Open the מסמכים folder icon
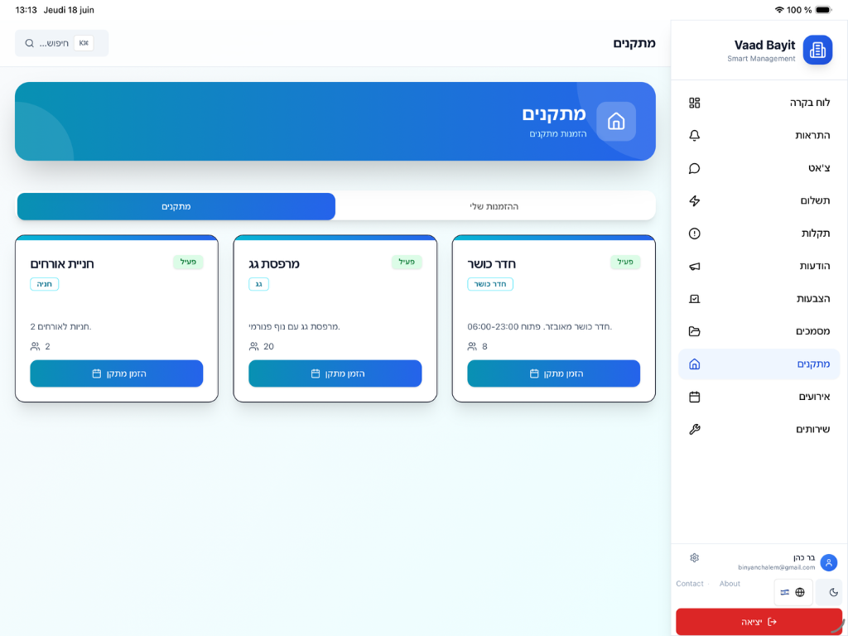 [x=695, y=331]
